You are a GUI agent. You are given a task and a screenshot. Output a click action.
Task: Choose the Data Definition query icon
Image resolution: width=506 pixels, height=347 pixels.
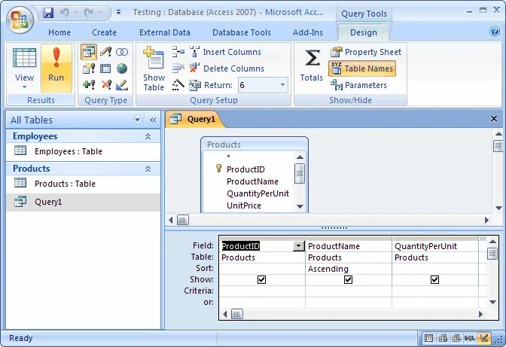pos(122,85)
